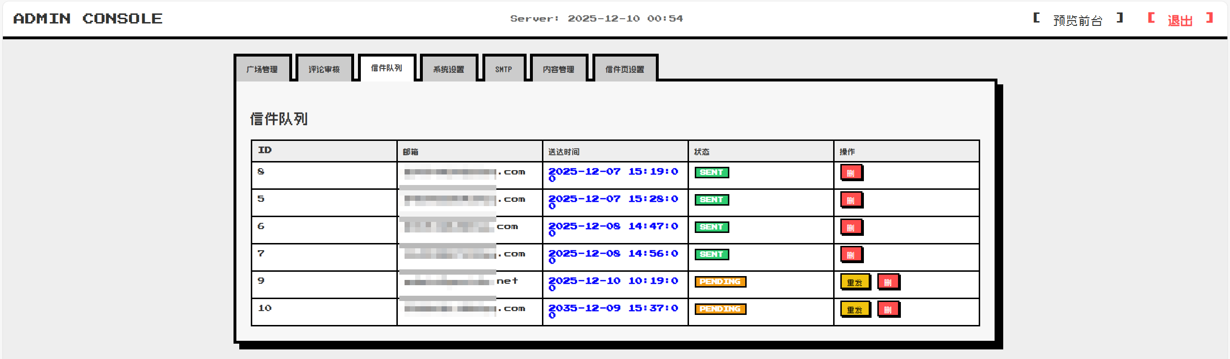The image size is (1230, 359).
Task: Click the PENDING status badge for ID 9
Action: tap(720, 282)
